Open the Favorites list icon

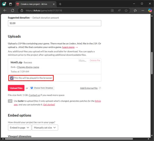[x=135, y=11]
